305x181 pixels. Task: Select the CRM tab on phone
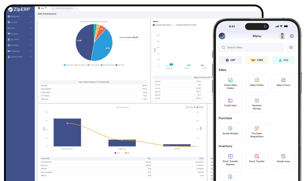click(x=257, y=60)
